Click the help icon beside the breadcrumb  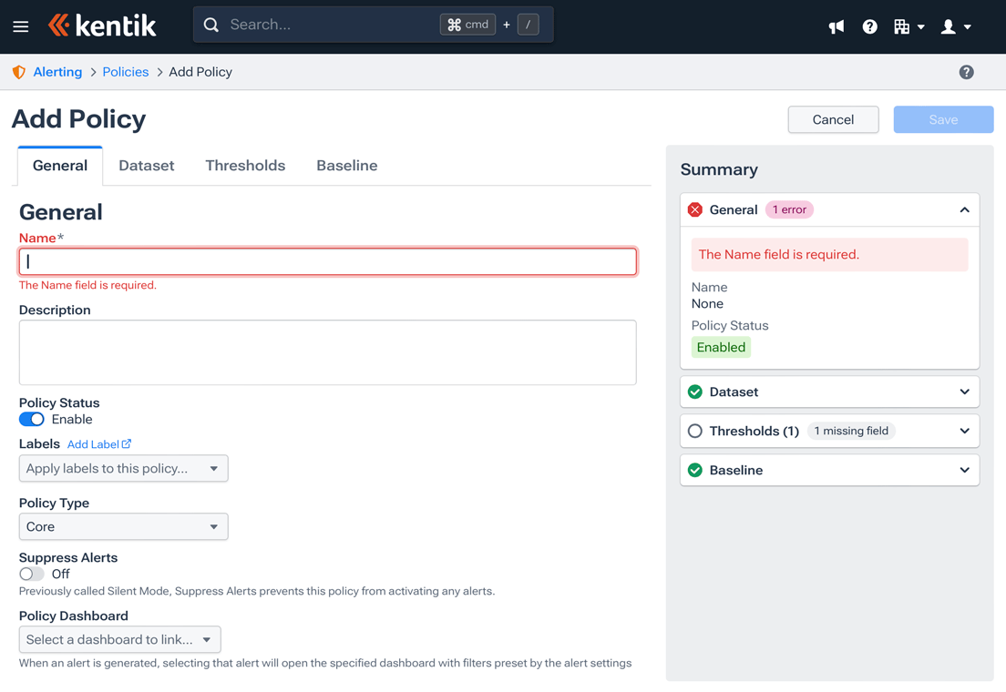[x=966, y=71]
